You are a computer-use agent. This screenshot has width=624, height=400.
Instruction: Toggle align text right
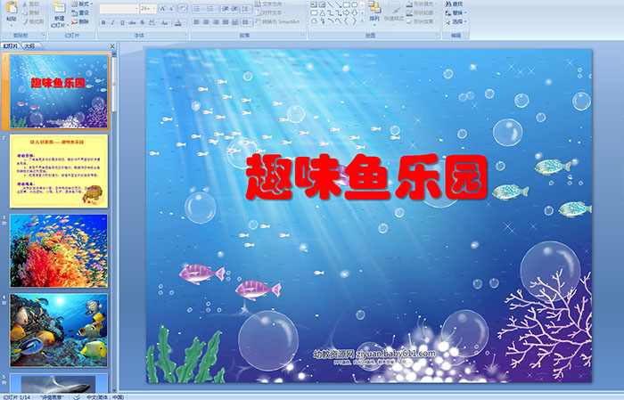tap(216, 22)
